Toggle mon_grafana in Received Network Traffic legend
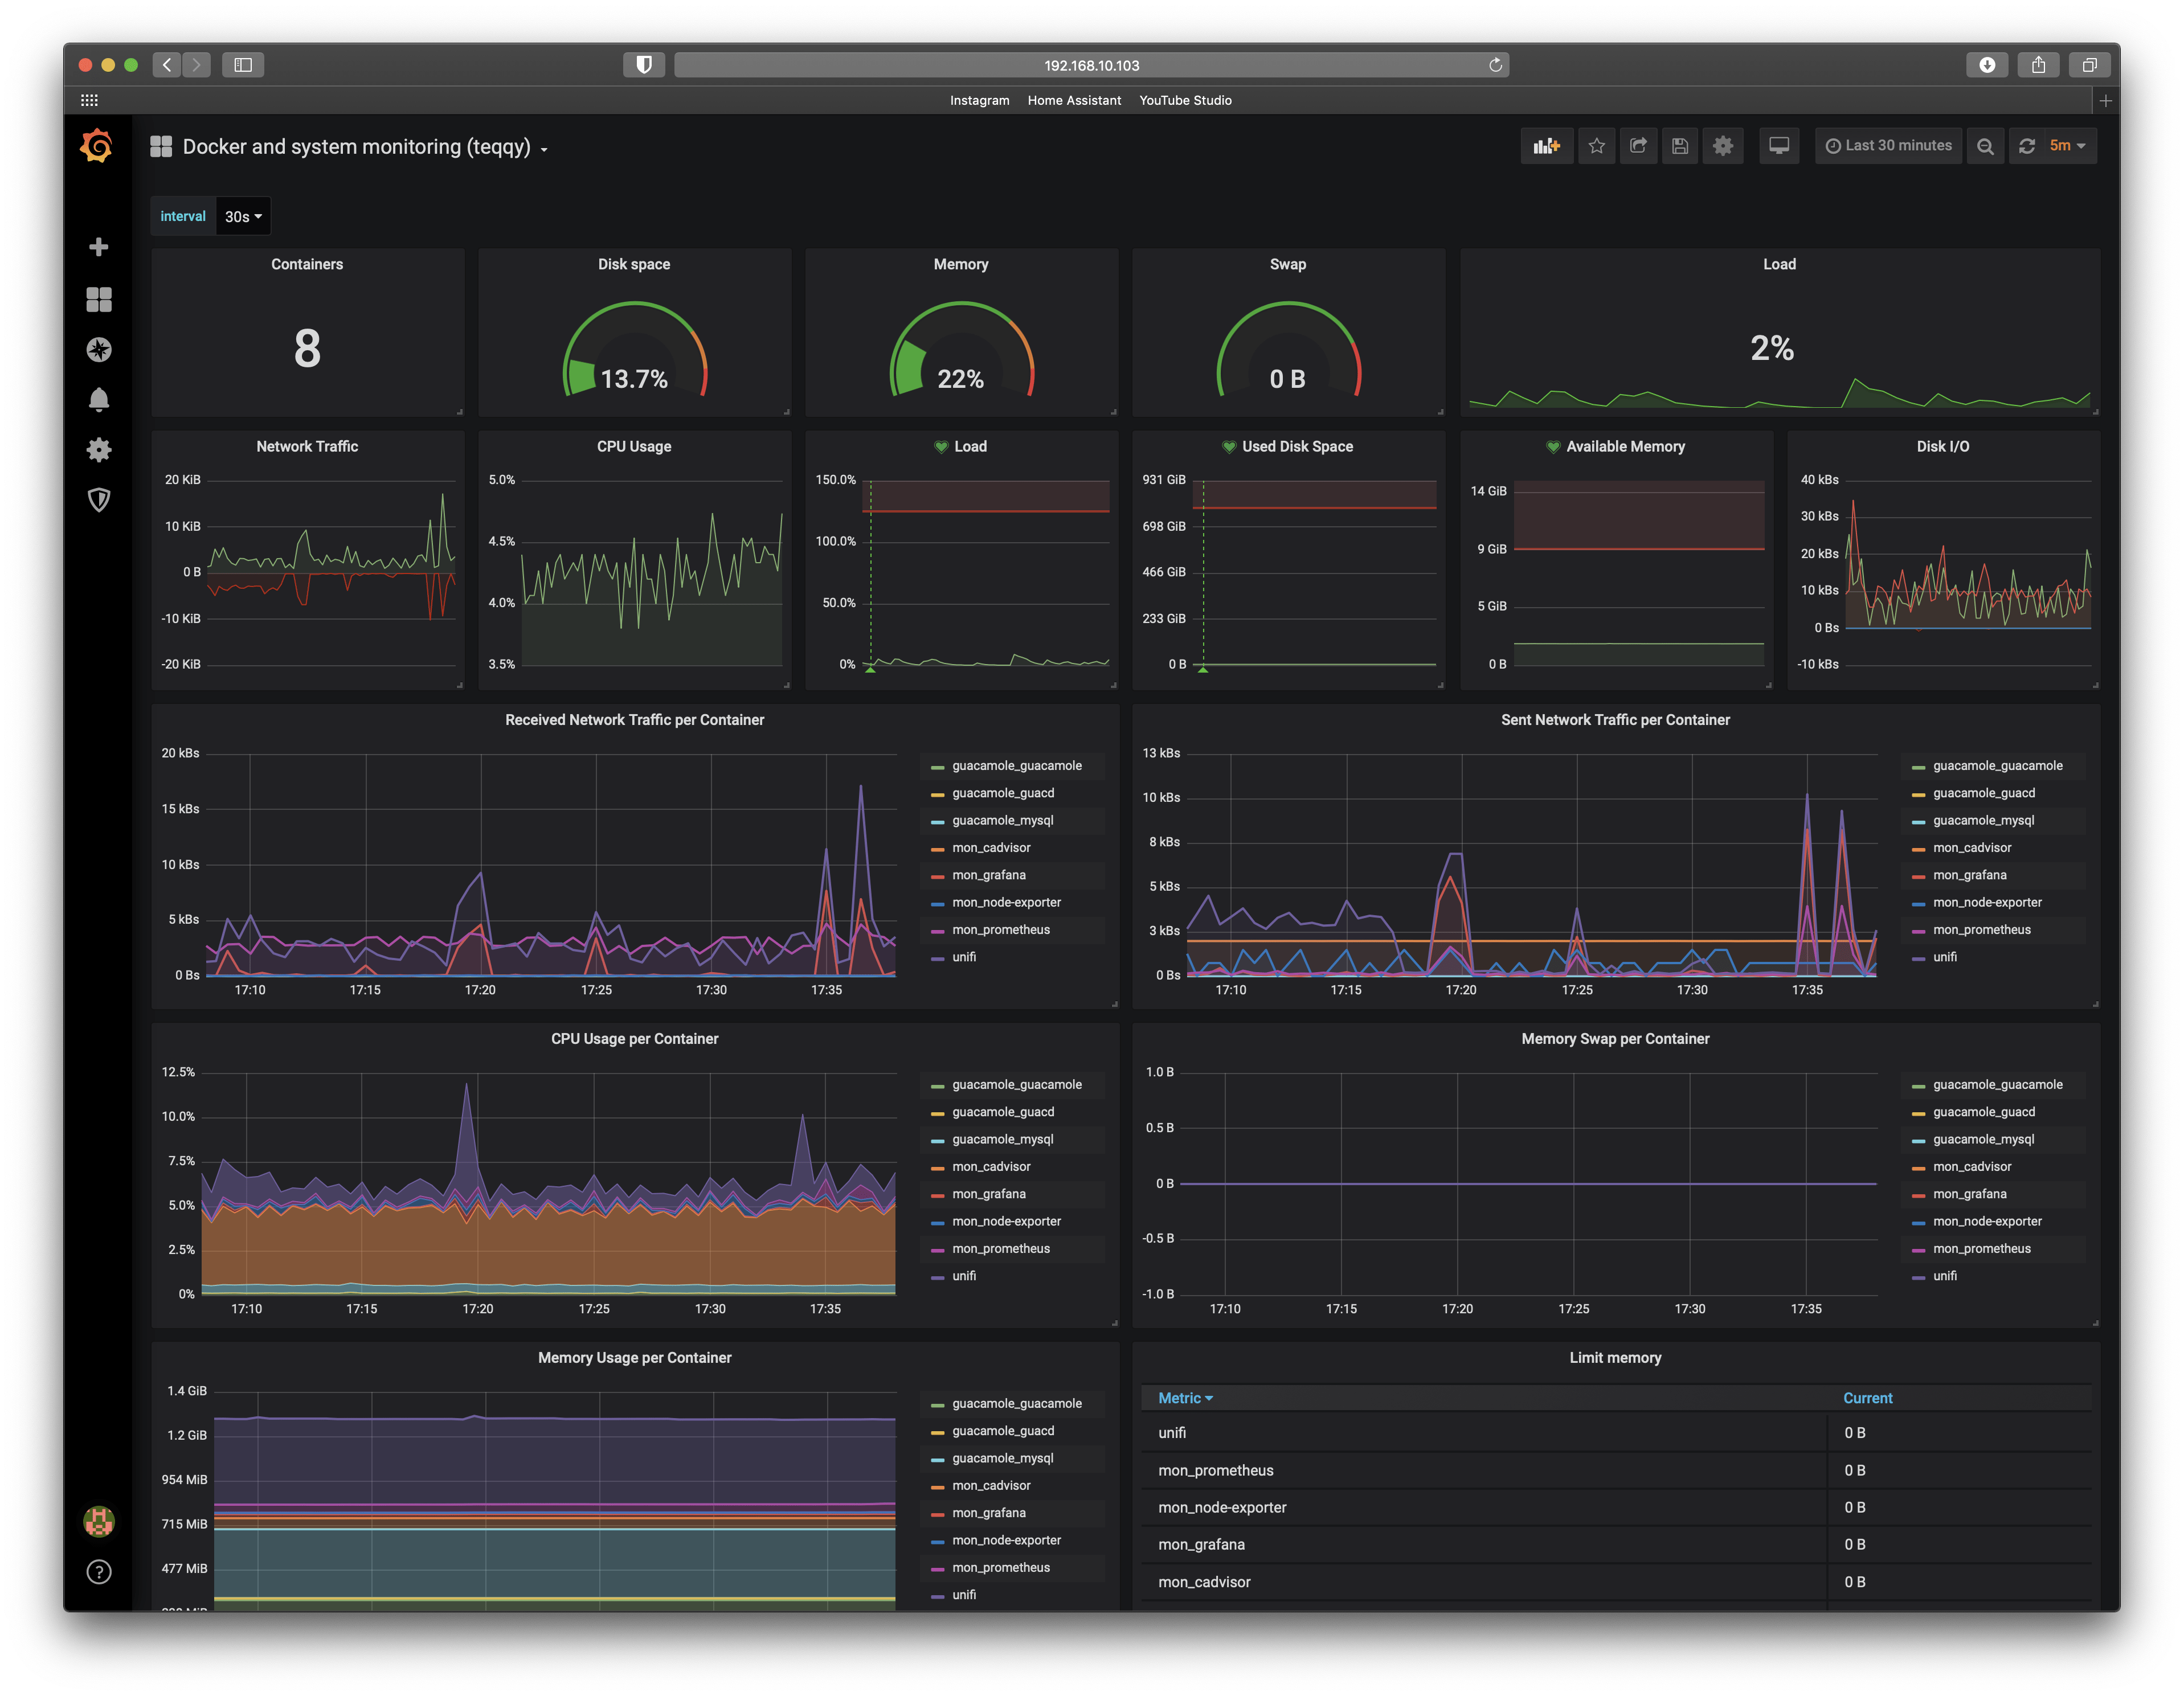Image resolution: width=2184 pixels, height=1696 pixels. pos(989,875)
